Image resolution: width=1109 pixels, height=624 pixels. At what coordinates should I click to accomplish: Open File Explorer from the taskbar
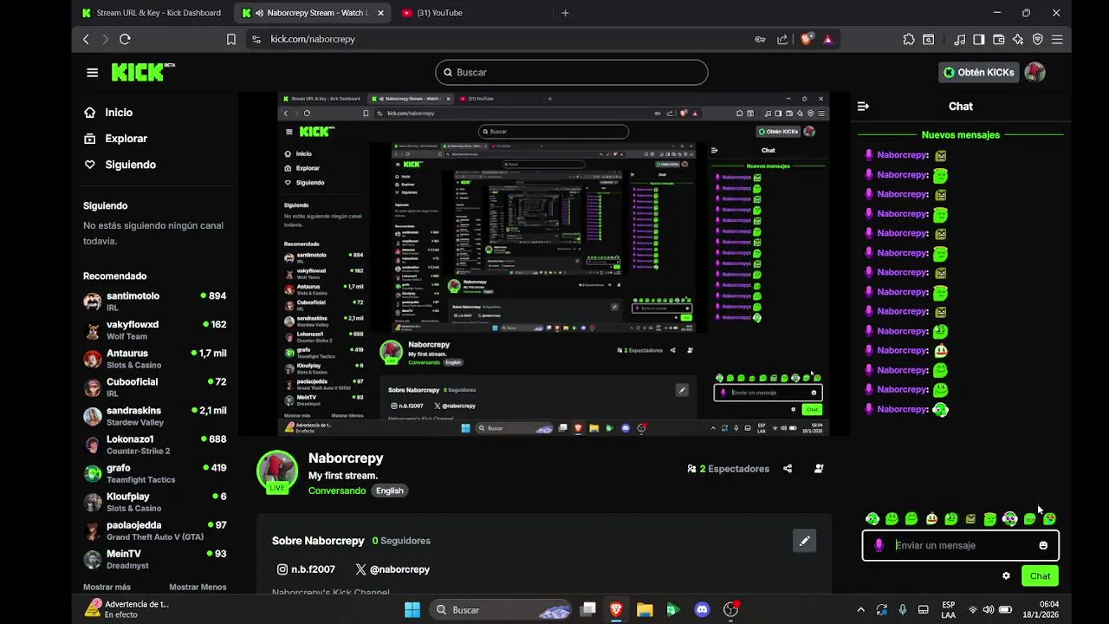645,609
